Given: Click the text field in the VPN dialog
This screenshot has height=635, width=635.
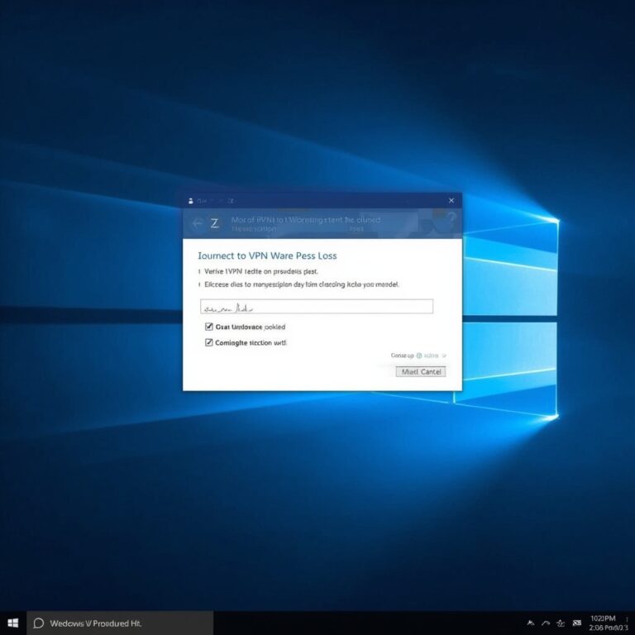Looking at the screenshot, I should (317, 307).
